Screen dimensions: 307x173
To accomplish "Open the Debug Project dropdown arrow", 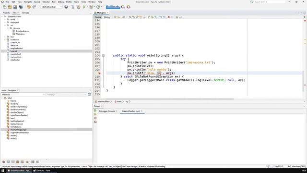I will (x=94, y=7).
